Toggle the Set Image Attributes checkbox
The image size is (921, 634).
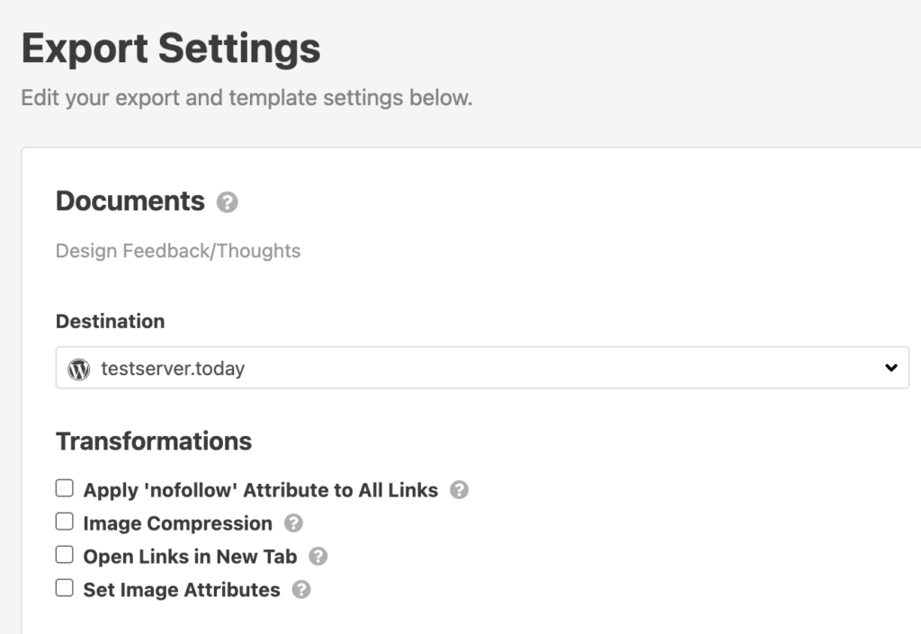click(65, 588)
